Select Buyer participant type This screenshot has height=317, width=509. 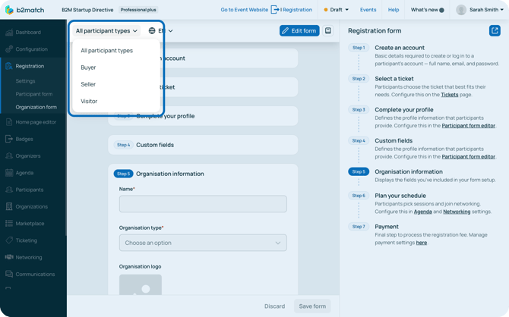(x=88, y=67)
